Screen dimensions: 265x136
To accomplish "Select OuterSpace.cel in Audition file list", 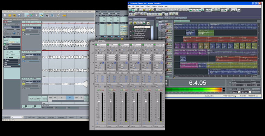I will click(139, 33).
